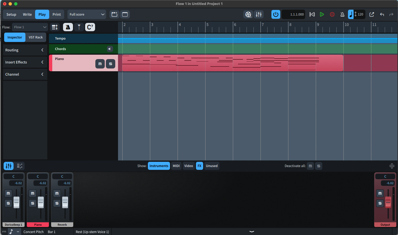Image resolution: width=398 pixels, height=235 pixels.
Task: Deactivate all mutes
Action: (x=310, y=166)
